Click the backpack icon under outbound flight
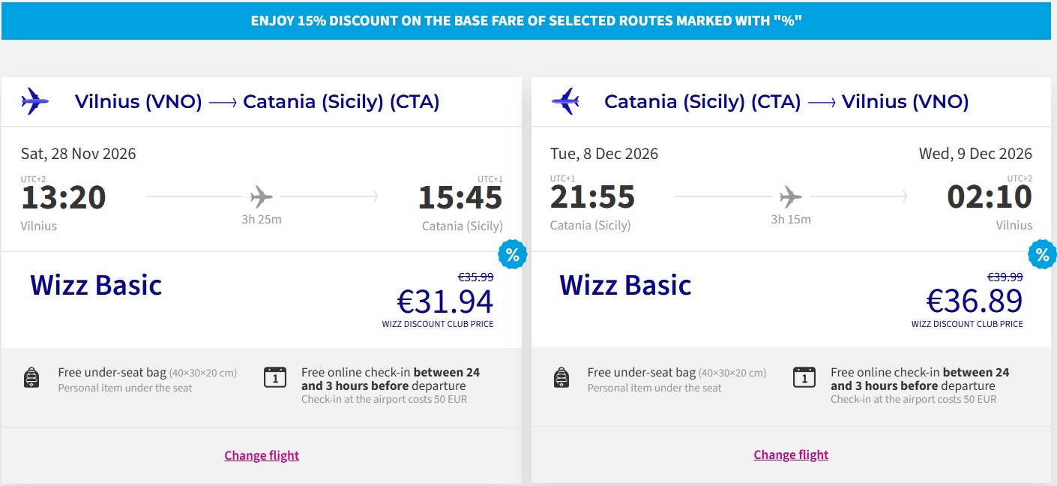 (31, 378)
